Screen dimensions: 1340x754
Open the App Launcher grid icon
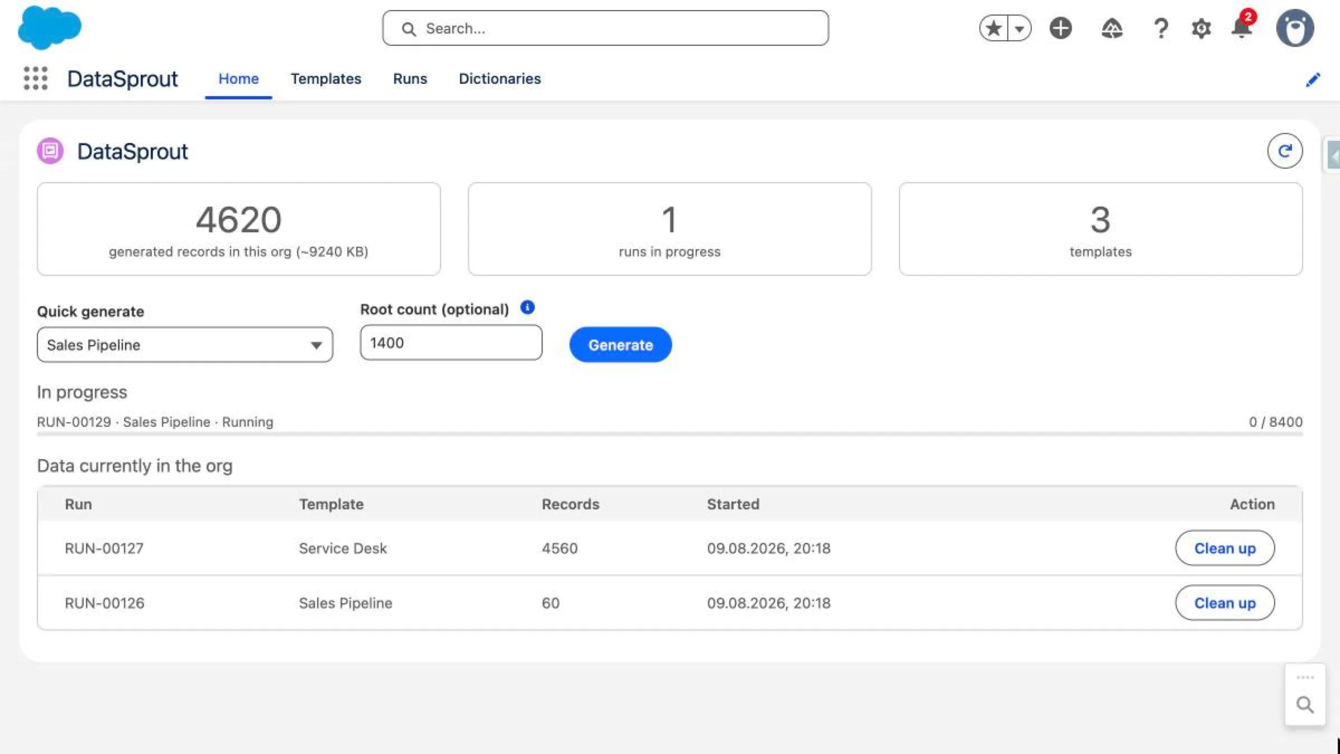(36, 78)
